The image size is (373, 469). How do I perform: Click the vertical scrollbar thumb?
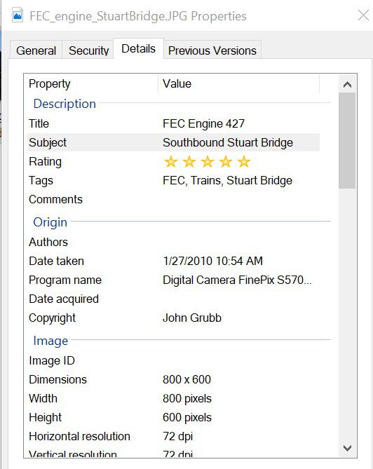(x=347, y=141)
